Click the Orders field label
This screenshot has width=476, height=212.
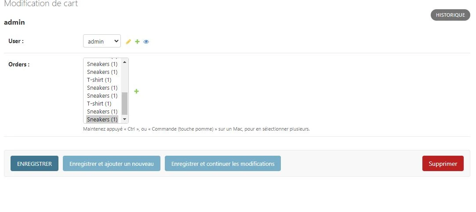pyautogui.click(x=19, y=64)
